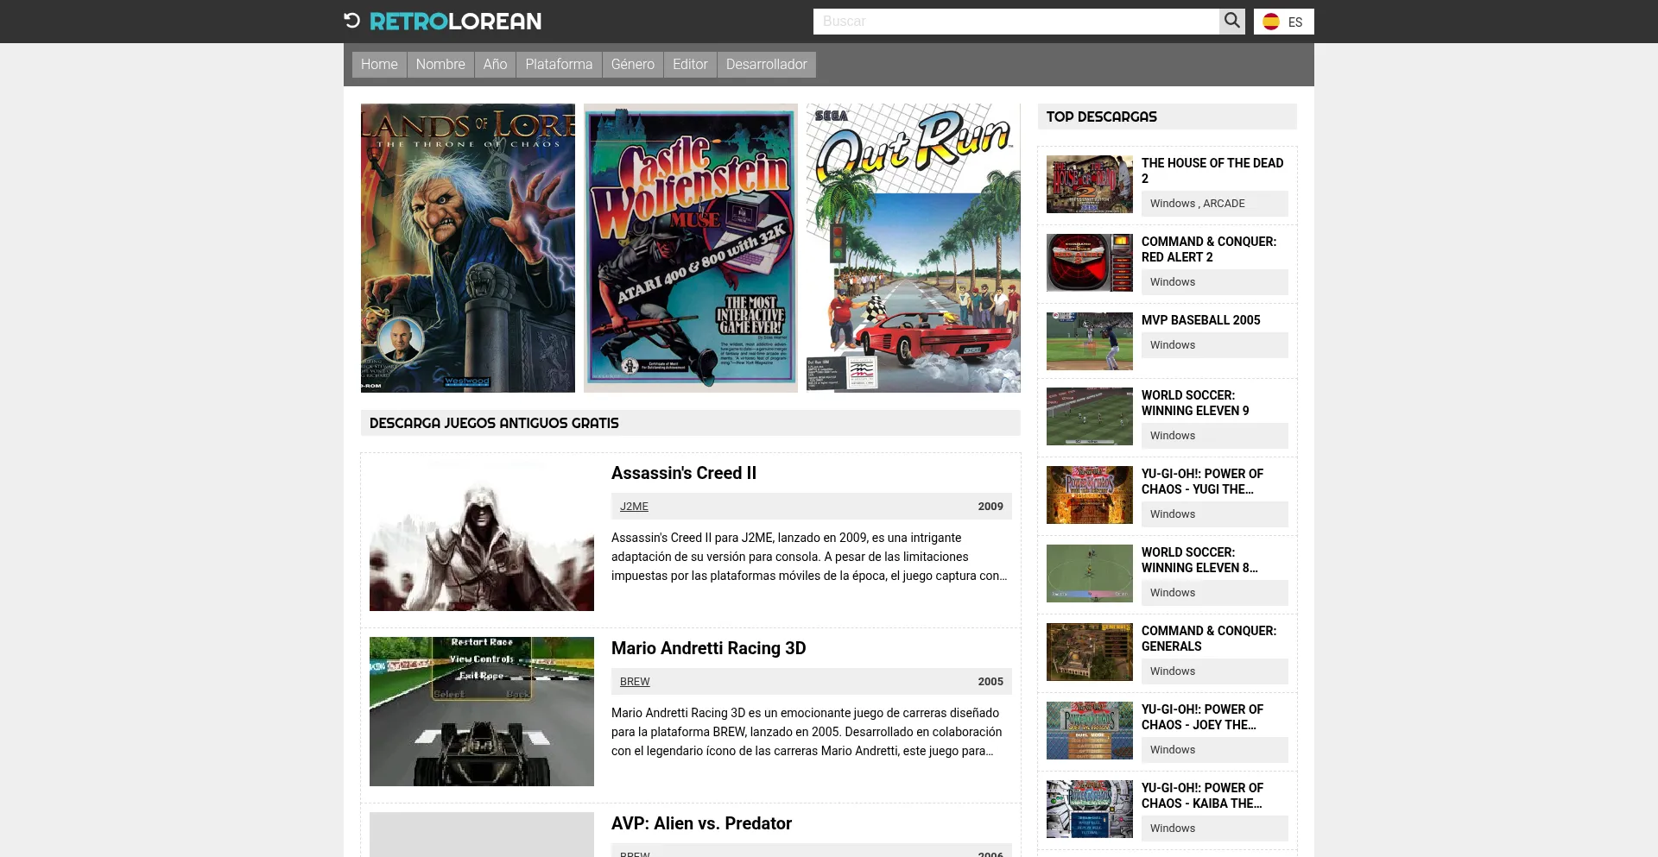Click the Winning Eleven 8 thumbnail
The width and height of the screenshot is (1658, 857).
1090,573
